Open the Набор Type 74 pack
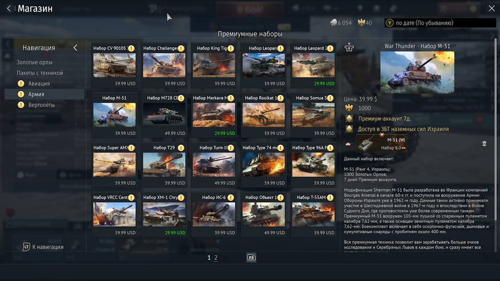 tap(264, 165)
